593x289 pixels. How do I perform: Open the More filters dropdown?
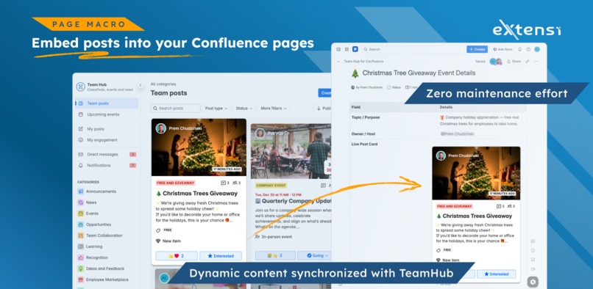coord(274,109)
